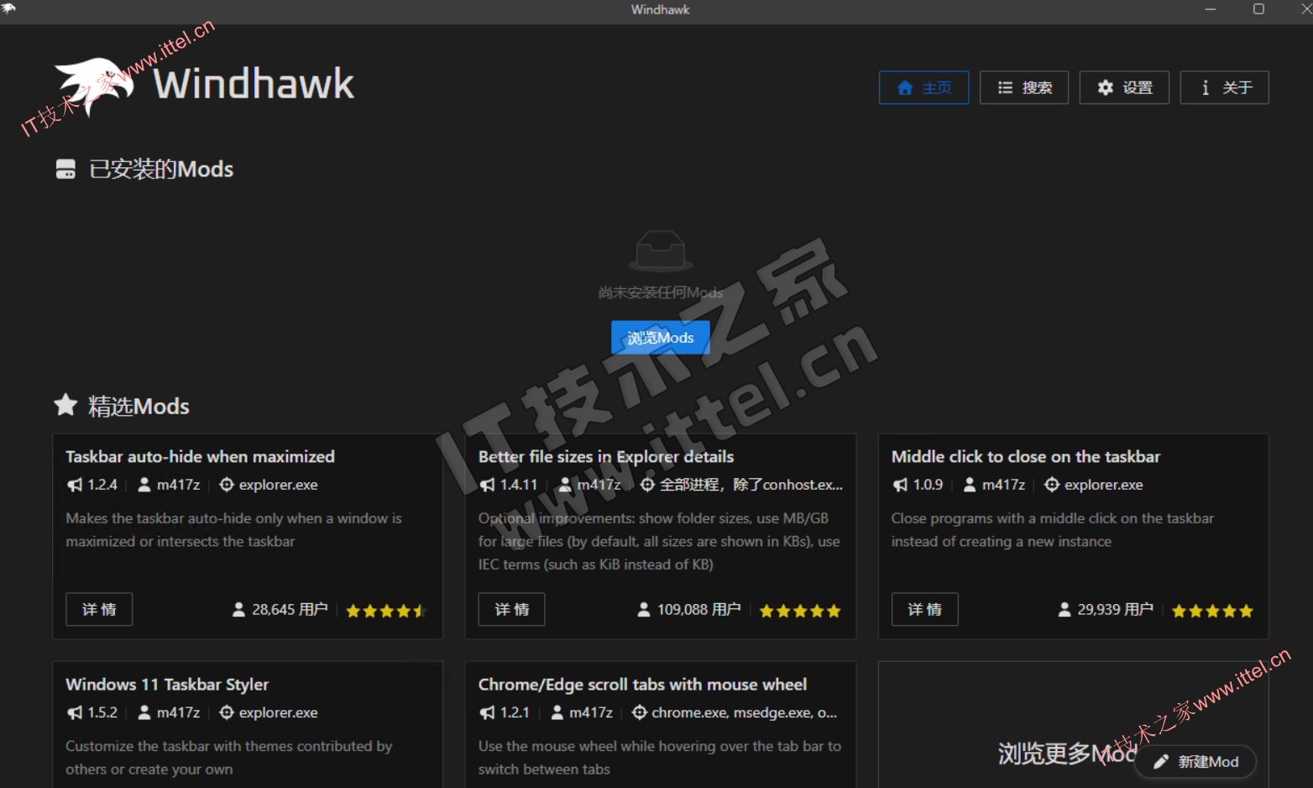This screenshot has height=788, width=1313.
Task: Open details for Taskbar auto-hide when maximized
Action: (x=99, y=609)
